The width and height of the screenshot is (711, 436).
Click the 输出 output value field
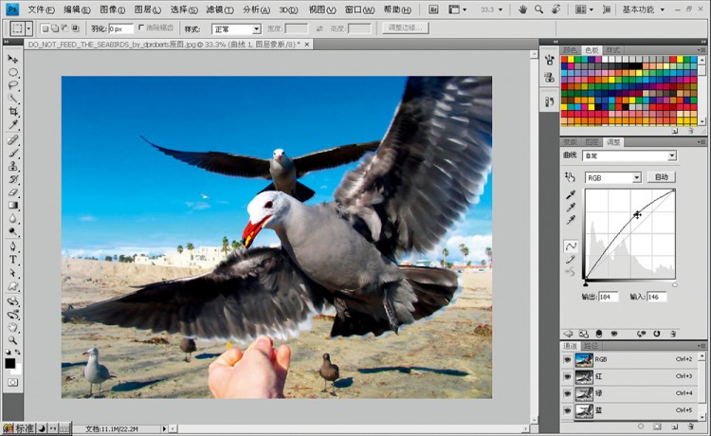click(608, 297)
